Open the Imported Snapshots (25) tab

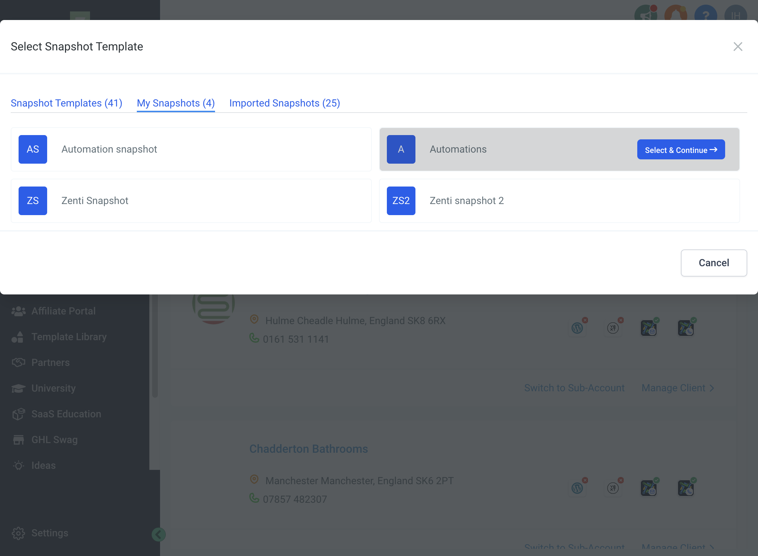pyautogui.click(x=285, y=103)
